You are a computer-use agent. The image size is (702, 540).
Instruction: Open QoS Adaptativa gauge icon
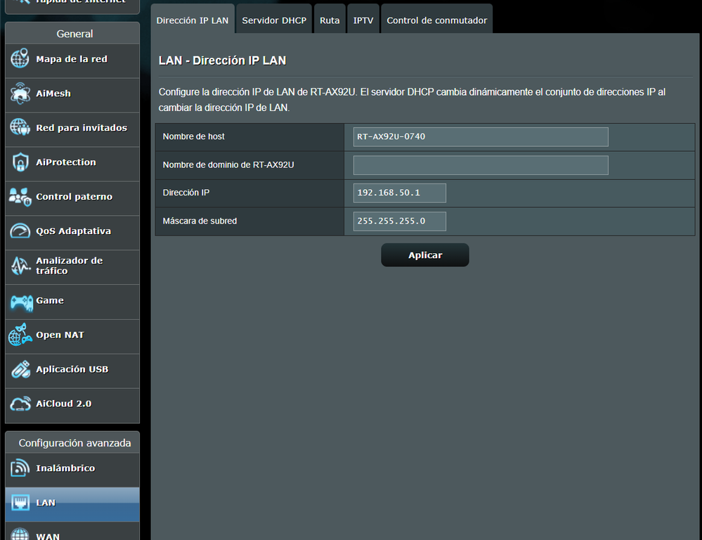pos(20,231)
